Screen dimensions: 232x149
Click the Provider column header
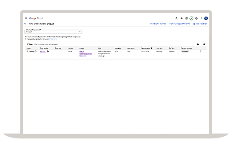pyautogui.click(x=70, y=48)
